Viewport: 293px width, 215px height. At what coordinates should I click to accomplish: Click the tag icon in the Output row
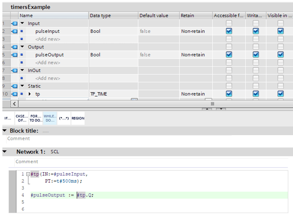click(14, 47)
